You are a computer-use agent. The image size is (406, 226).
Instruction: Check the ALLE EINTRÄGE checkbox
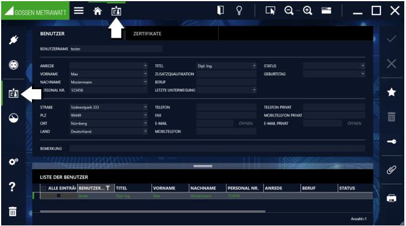point(43,188)
